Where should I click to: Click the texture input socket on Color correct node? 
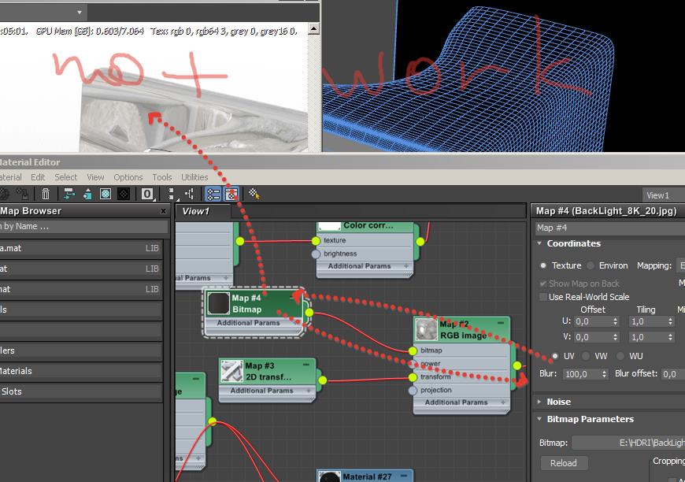coord(316,241)
